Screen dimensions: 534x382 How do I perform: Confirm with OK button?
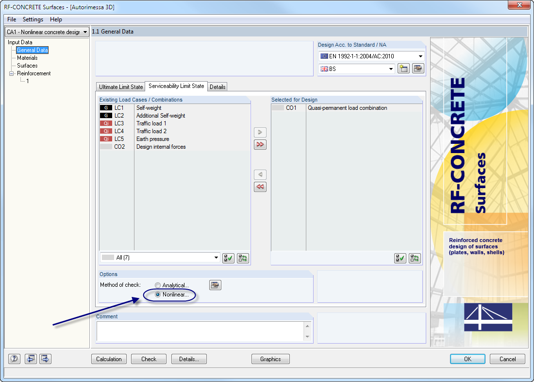(x=467, y=359)
